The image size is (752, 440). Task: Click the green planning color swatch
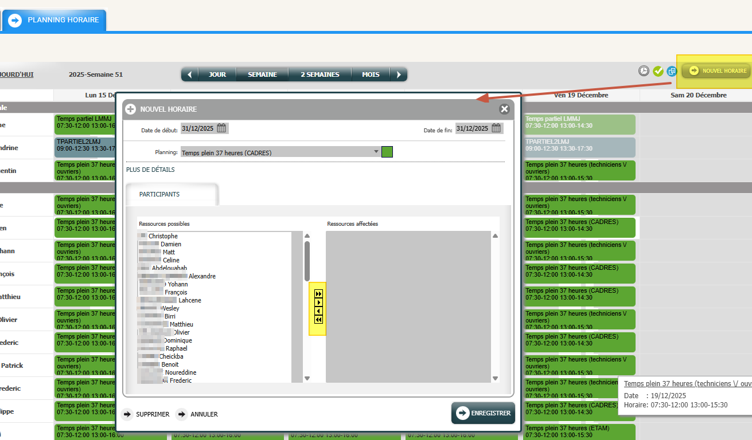point(387,152)
